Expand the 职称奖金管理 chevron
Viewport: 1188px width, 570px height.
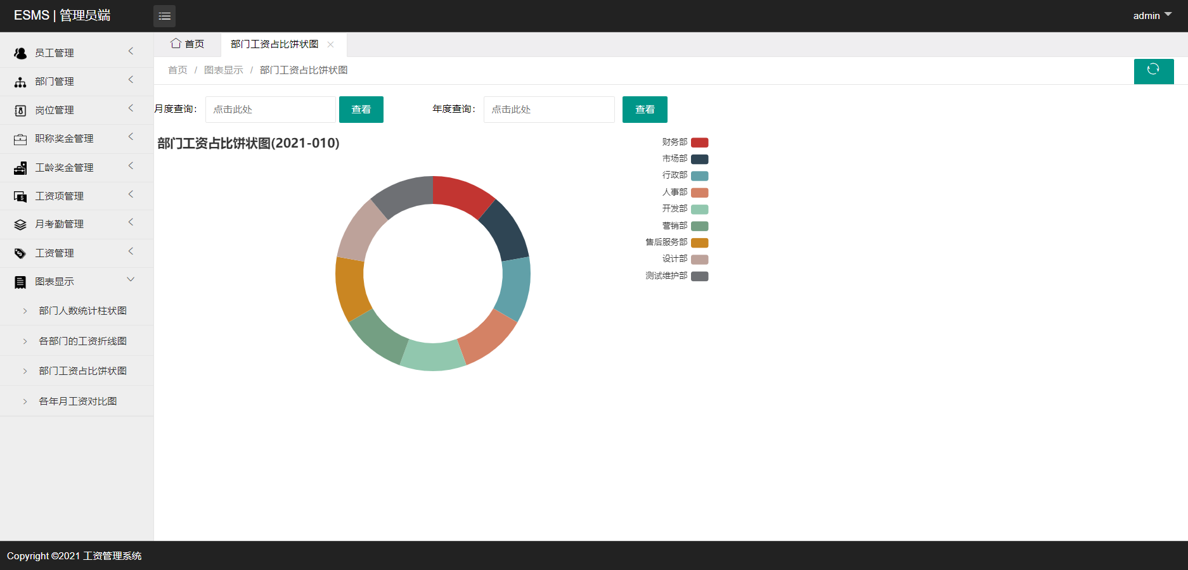pyautogui.click(x=131, y=136)
